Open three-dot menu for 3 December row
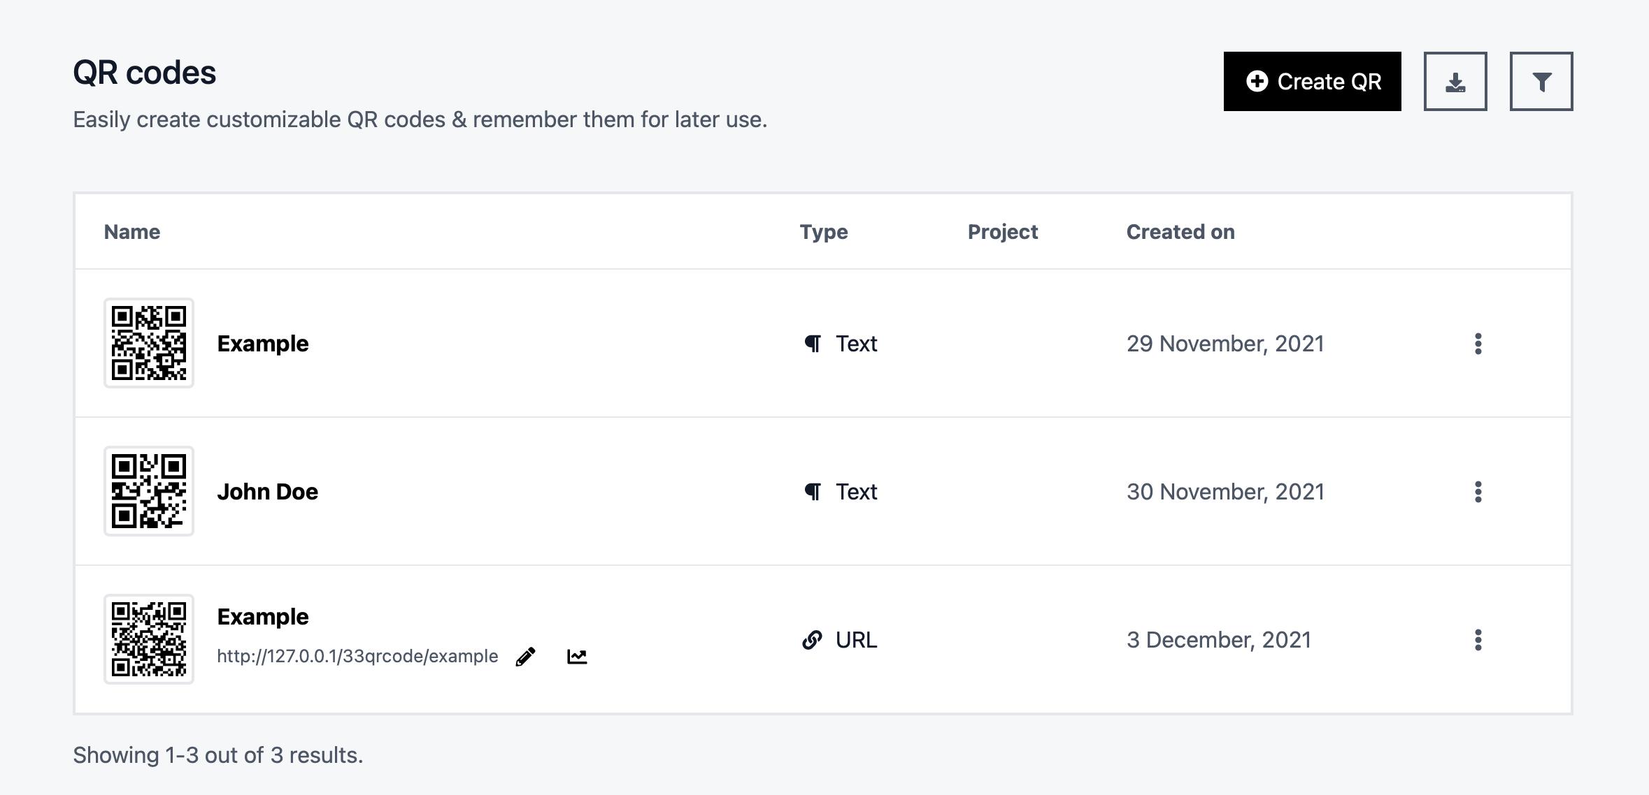The height and width of the screenshot is (795, 1649). pos(1478,640)
